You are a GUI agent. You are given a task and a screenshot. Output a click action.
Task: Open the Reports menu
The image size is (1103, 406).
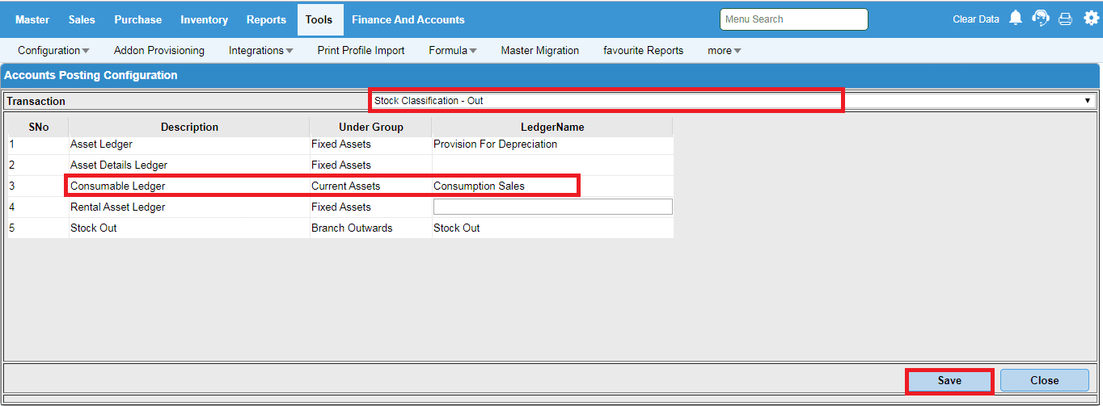(266, 19)
